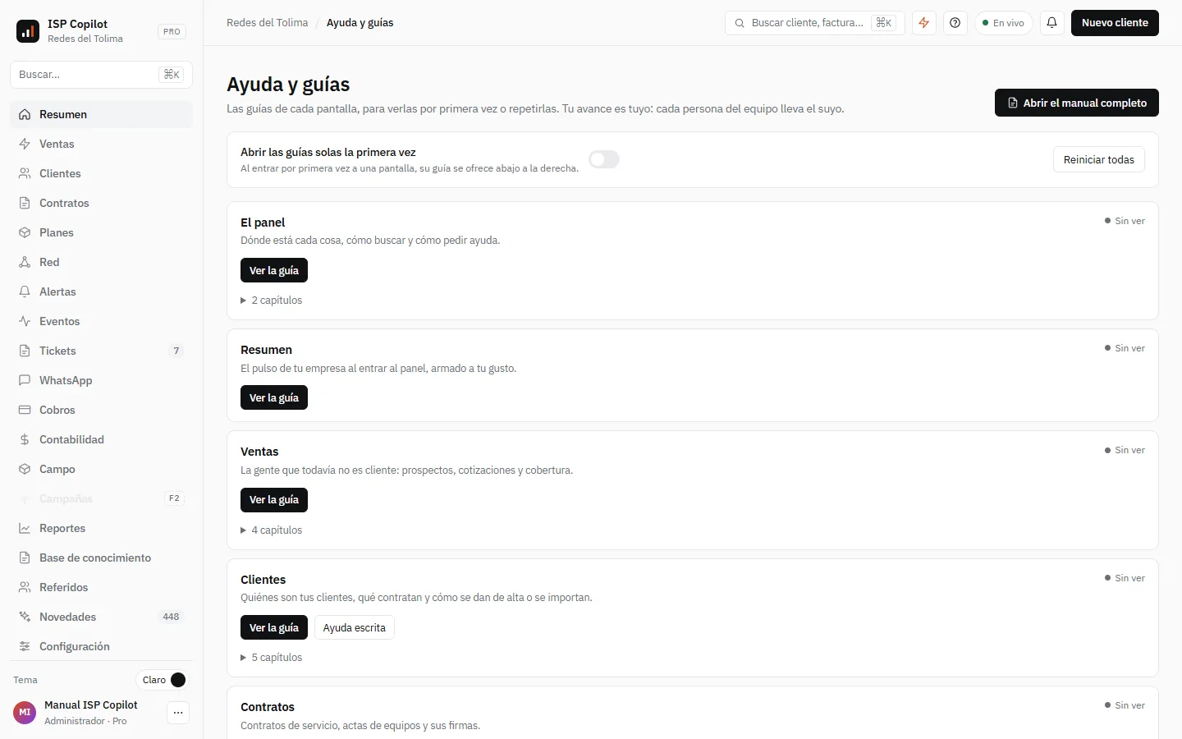This screenshot has width=1182, height=739.
Task: Click the Red network icon in sidebar
Action: [25, 262]
